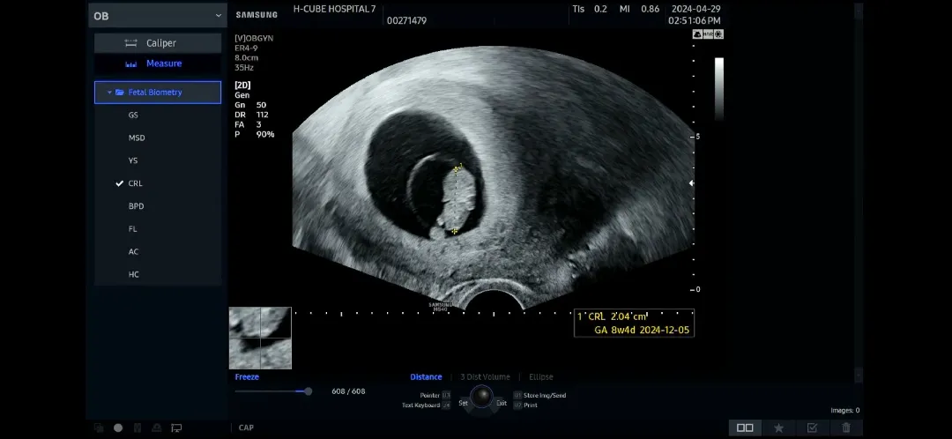Click the scrollbar's top arrow
Image resolution: width=952 pixels, height=439 pixels.
859,11
